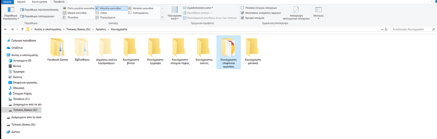Select the Facebook Games folder
Image resolution: width=437 pixels, height=139 pixels.
click(57, 50)
